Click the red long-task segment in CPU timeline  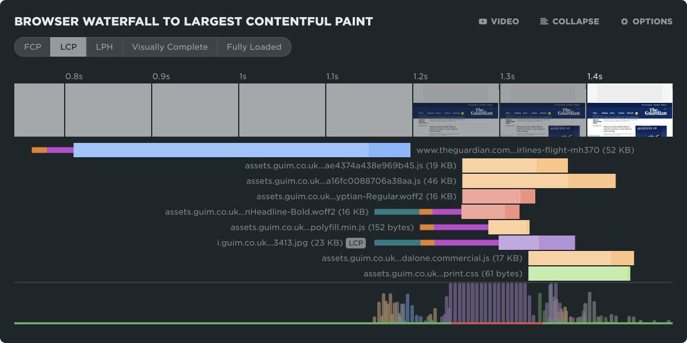pos(496,323)
